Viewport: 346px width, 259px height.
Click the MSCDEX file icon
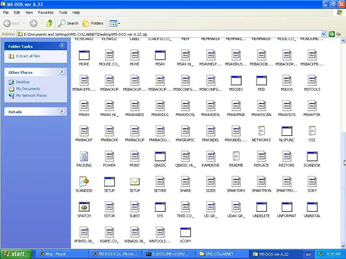point(236,81)
